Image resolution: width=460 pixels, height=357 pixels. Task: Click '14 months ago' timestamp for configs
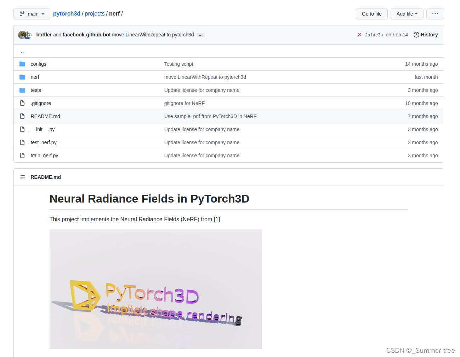click(421, 64)
